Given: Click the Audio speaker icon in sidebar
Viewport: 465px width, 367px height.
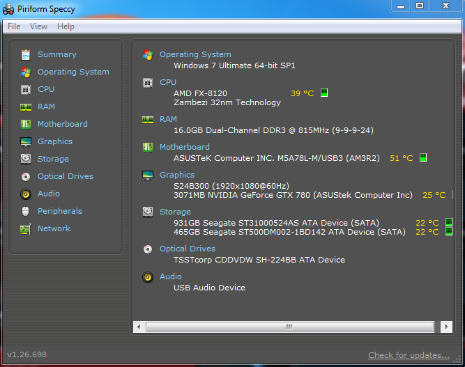Looking at the screenshot, I should click(x=26, y=194).
